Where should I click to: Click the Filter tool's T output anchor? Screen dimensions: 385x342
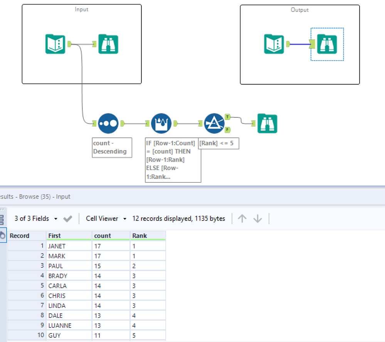[228, 117]
